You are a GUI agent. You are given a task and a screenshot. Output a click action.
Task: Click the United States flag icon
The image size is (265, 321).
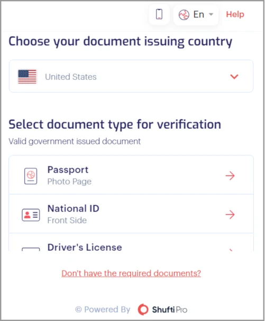[x=27, y=77]
